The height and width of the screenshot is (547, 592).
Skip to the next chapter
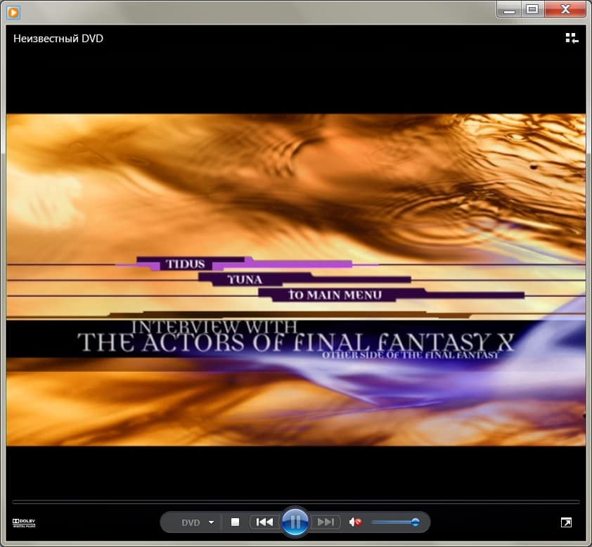click(326, 522)
